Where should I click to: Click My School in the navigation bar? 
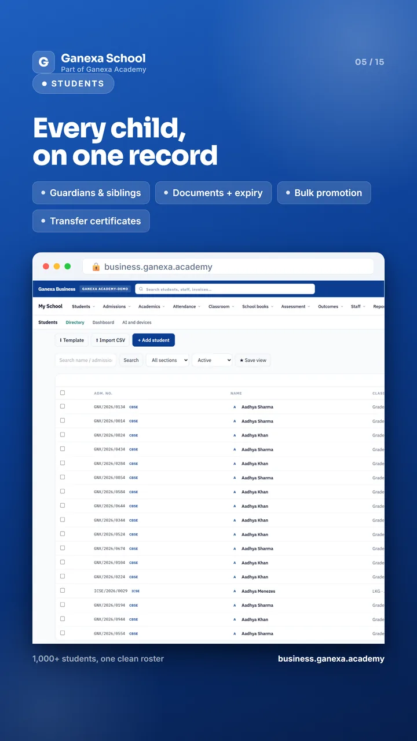[x=50, y=306]
